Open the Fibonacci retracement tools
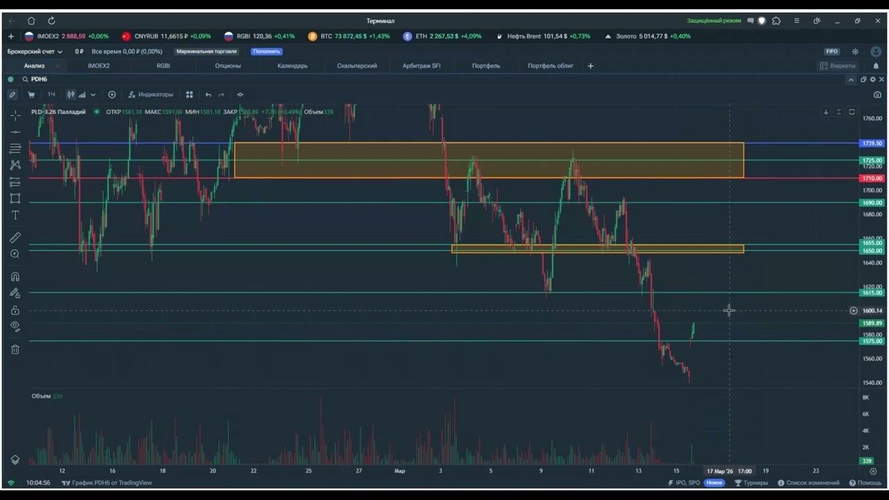Screen dimensions: 889x500 (x=15, y=148)
